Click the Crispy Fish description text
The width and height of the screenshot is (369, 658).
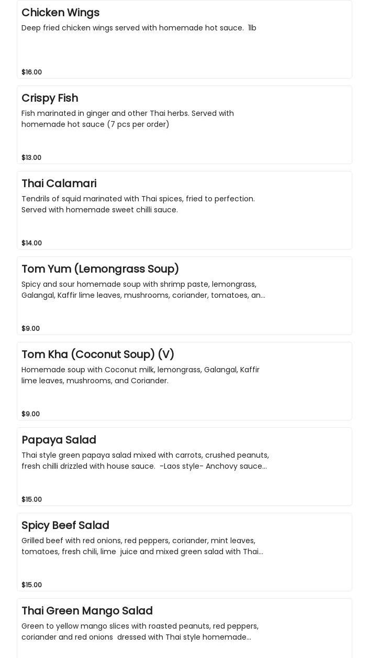[x=127, y=118]
